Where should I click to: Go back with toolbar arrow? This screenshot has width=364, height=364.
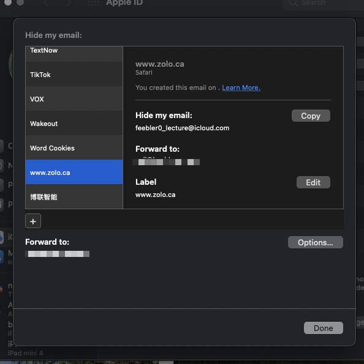tap(47, 3)
